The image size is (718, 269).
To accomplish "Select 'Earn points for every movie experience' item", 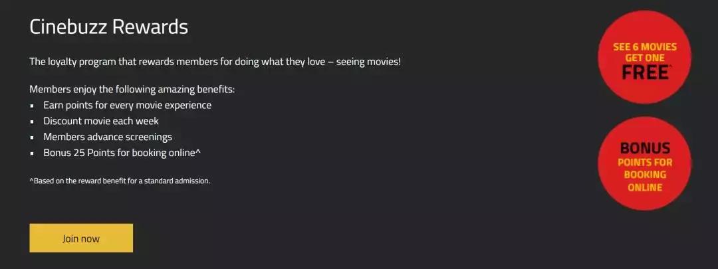I will [x=127, y=105].
